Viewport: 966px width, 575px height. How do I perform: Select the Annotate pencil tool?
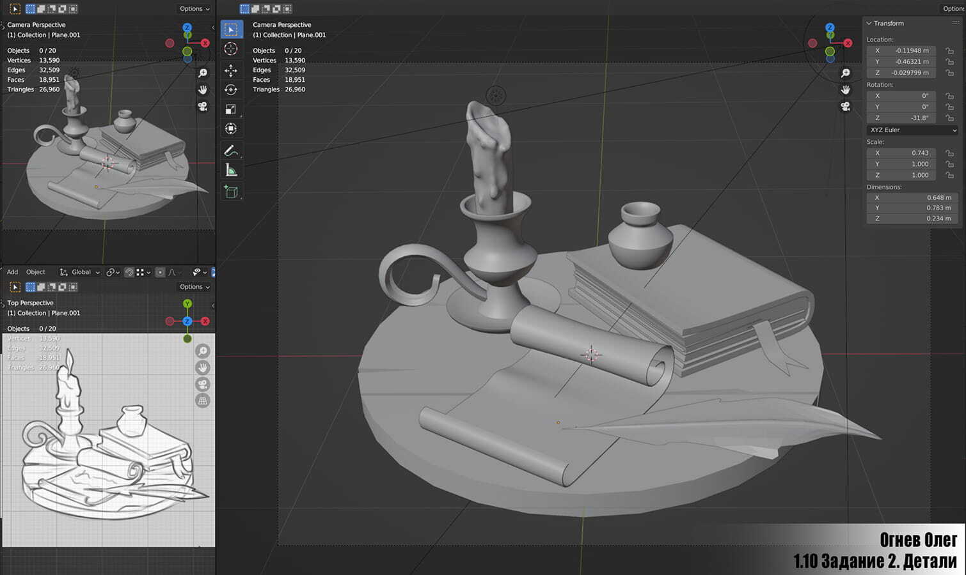(x=231, y=151)
